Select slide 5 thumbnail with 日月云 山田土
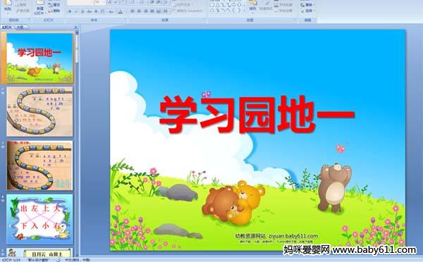 (x=39, y=252)
